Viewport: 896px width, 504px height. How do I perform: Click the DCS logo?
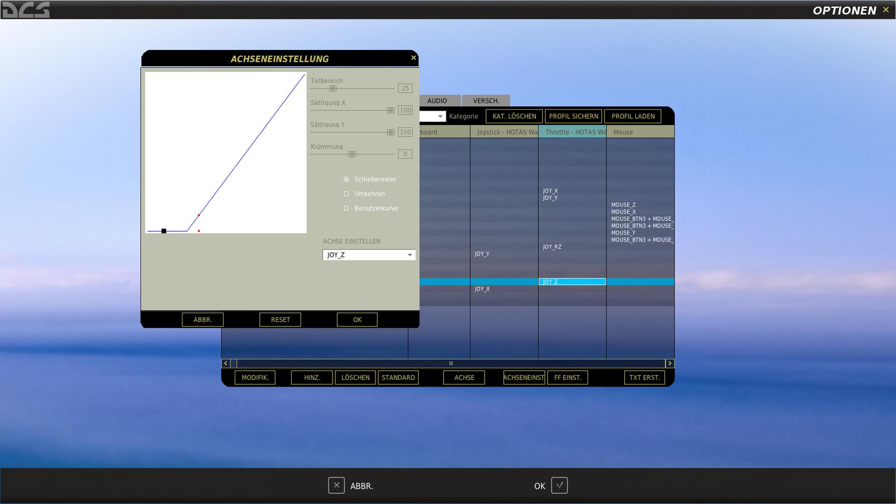pyautogui.click(x=26, y=10)
